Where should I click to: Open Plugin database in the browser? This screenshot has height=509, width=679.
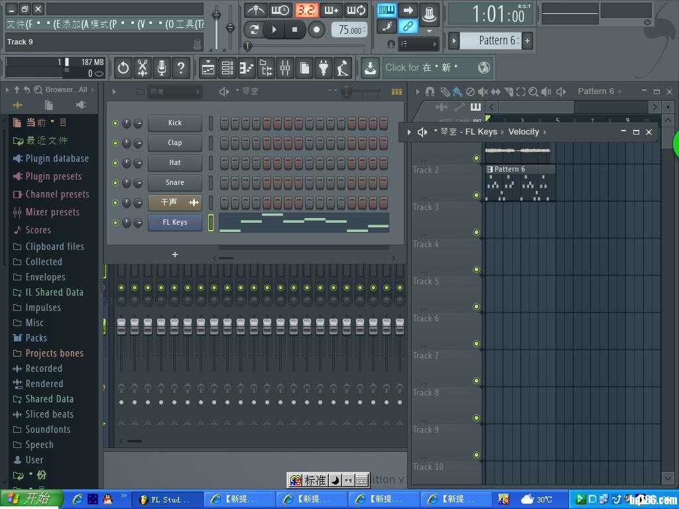(x=56, y=158)
